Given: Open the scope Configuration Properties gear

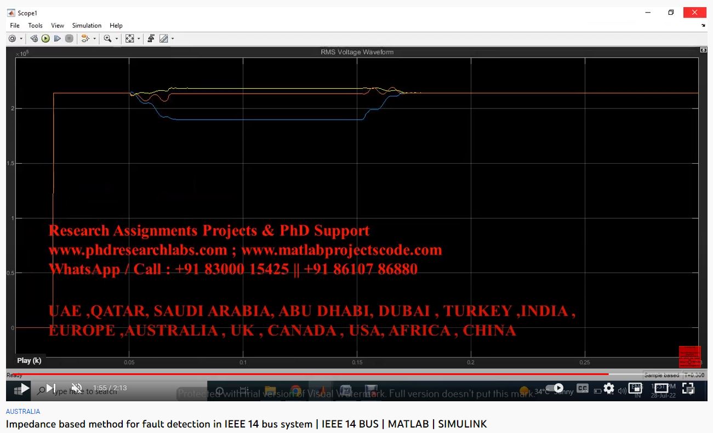Looking at the screenshot, I should click(x=12, y=39).
